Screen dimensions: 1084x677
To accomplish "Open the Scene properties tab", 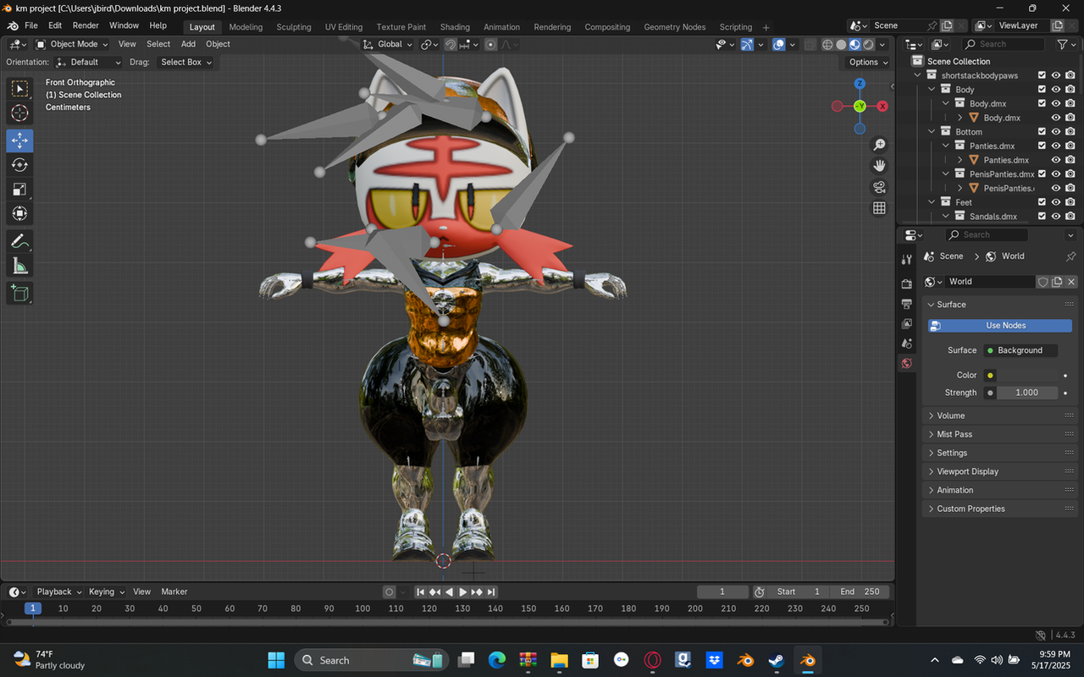I will pos(907,344).
